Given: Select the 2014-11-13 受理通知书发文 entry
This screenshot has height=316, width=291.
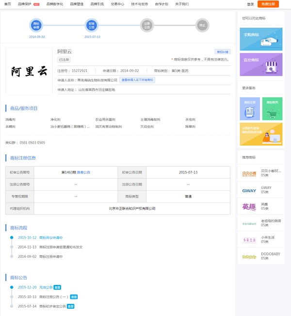Looking at the screenshot, I should (x=50, y=247).
